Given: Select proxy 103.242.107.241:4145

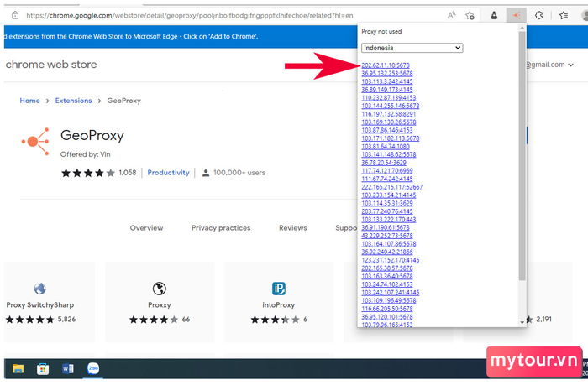Looking at the screenshot, I should coord(391,293).
